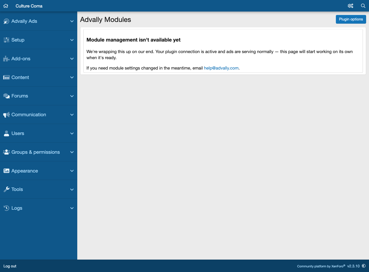Image resolution: width=369 pixels, height=272 pixels.
Task: Expand the Advally Ads section chevron
Action: point(72,21)
